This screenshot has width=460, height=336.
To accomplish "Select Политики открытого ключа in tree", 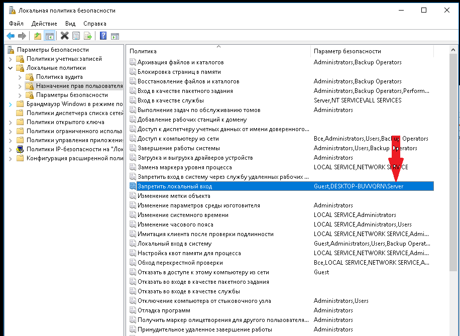I will pos(65,122).
